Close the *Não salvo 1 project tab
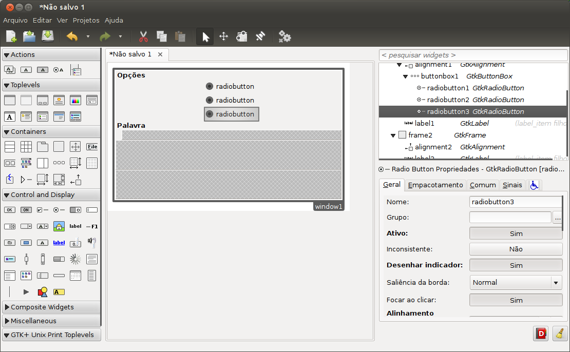Image resolution: width=570 pixels, height=352 pixels. (x=160, y=54)
